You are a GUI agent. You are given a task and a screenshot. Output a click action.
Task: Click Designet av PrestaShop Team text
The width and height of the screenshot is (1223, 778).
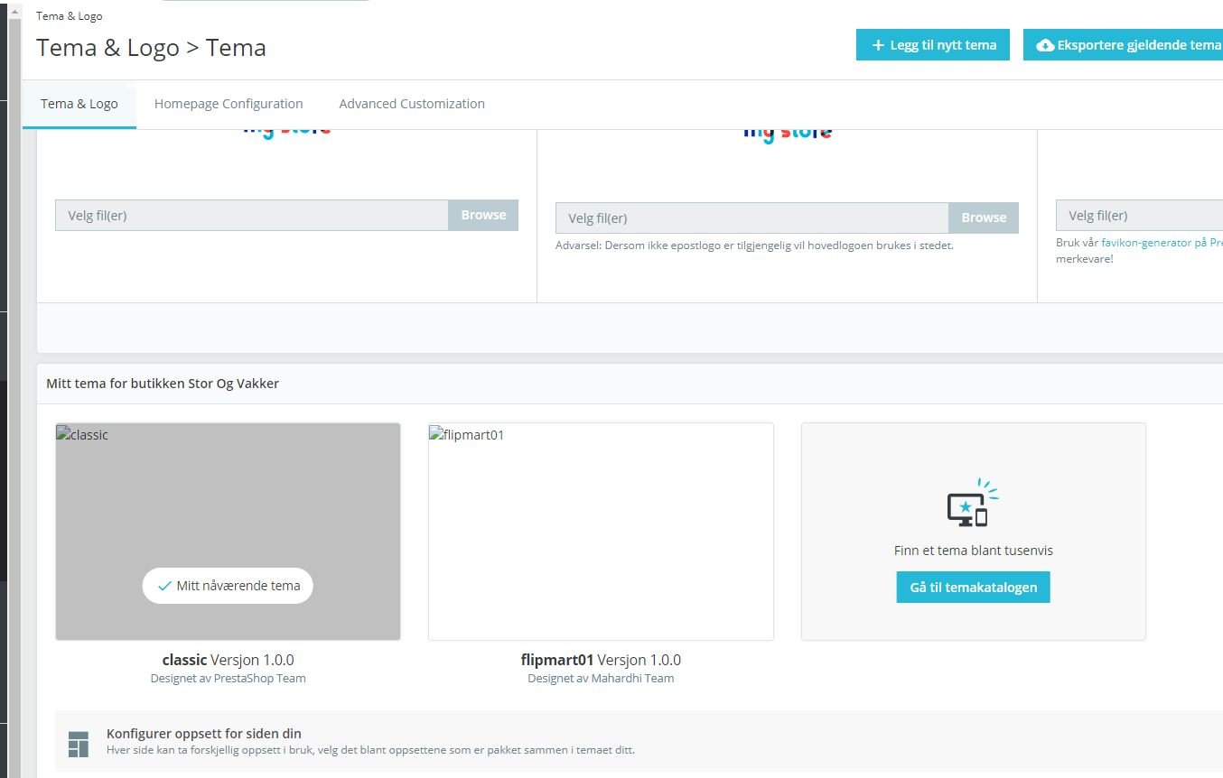point(228,679)
